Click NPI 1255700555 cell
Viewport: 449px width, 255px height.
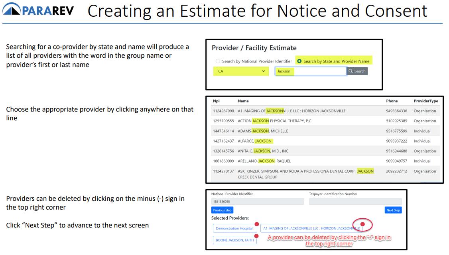click(223, 121)
